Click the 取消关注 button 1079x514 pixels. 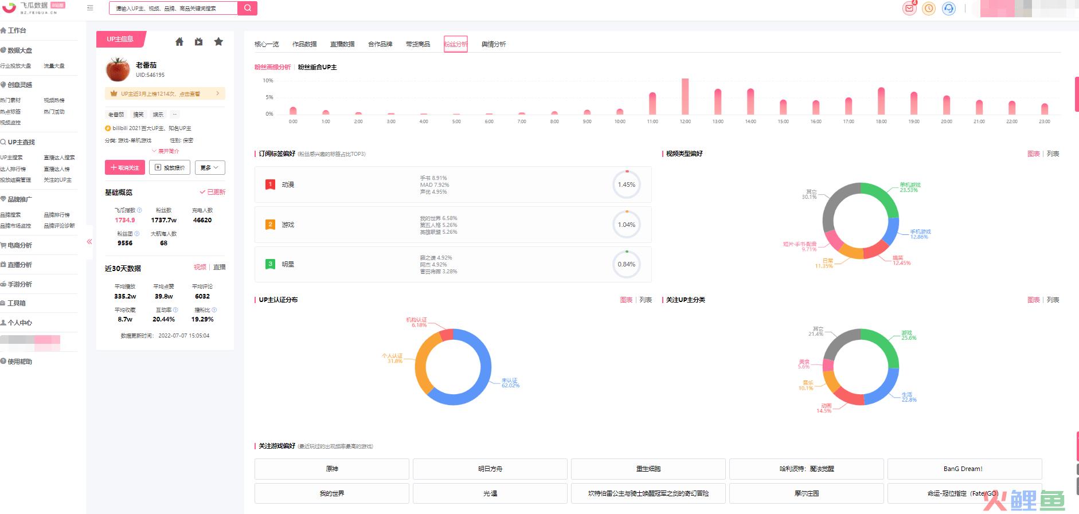125,167
